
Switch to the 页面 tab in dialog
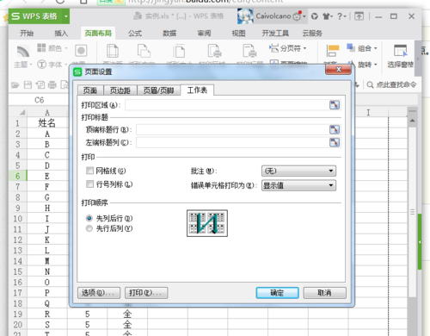coord(90,90)
